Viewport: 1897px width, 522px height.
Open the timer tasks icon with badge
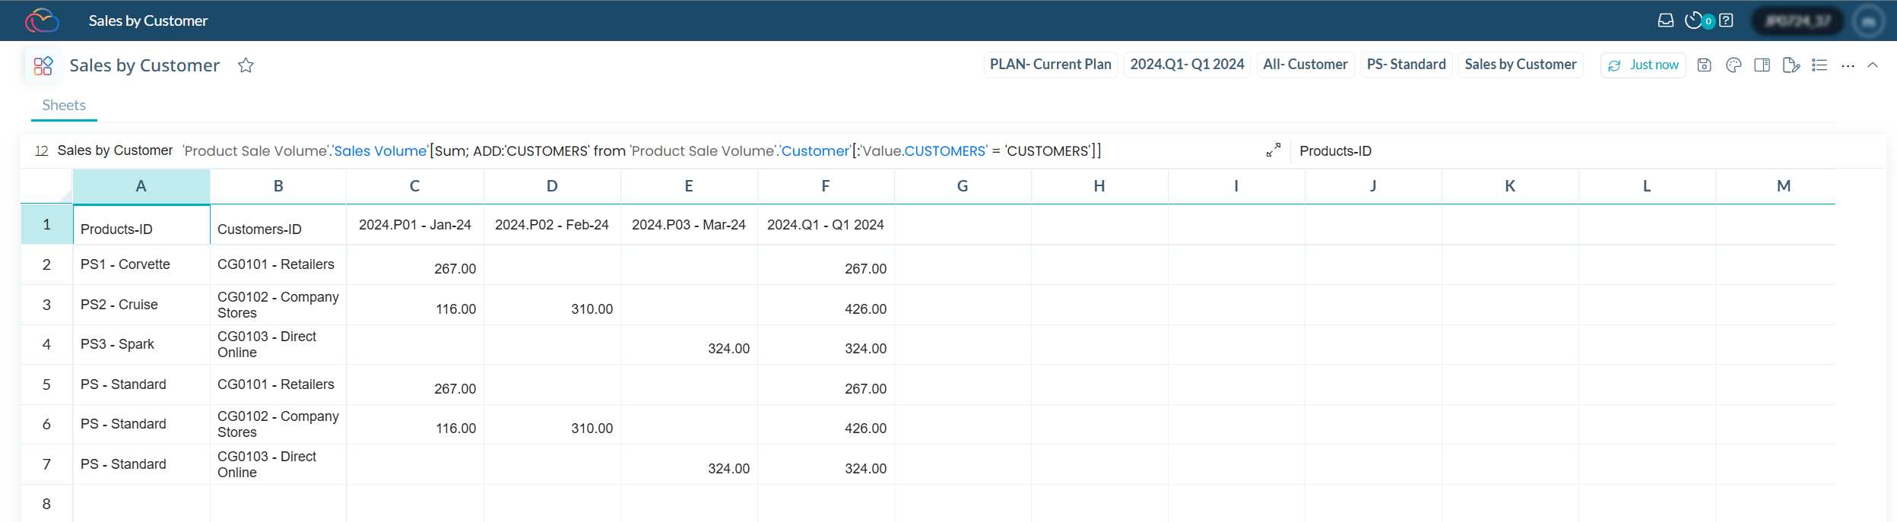pyautogui.click(x=1695, y=21)
